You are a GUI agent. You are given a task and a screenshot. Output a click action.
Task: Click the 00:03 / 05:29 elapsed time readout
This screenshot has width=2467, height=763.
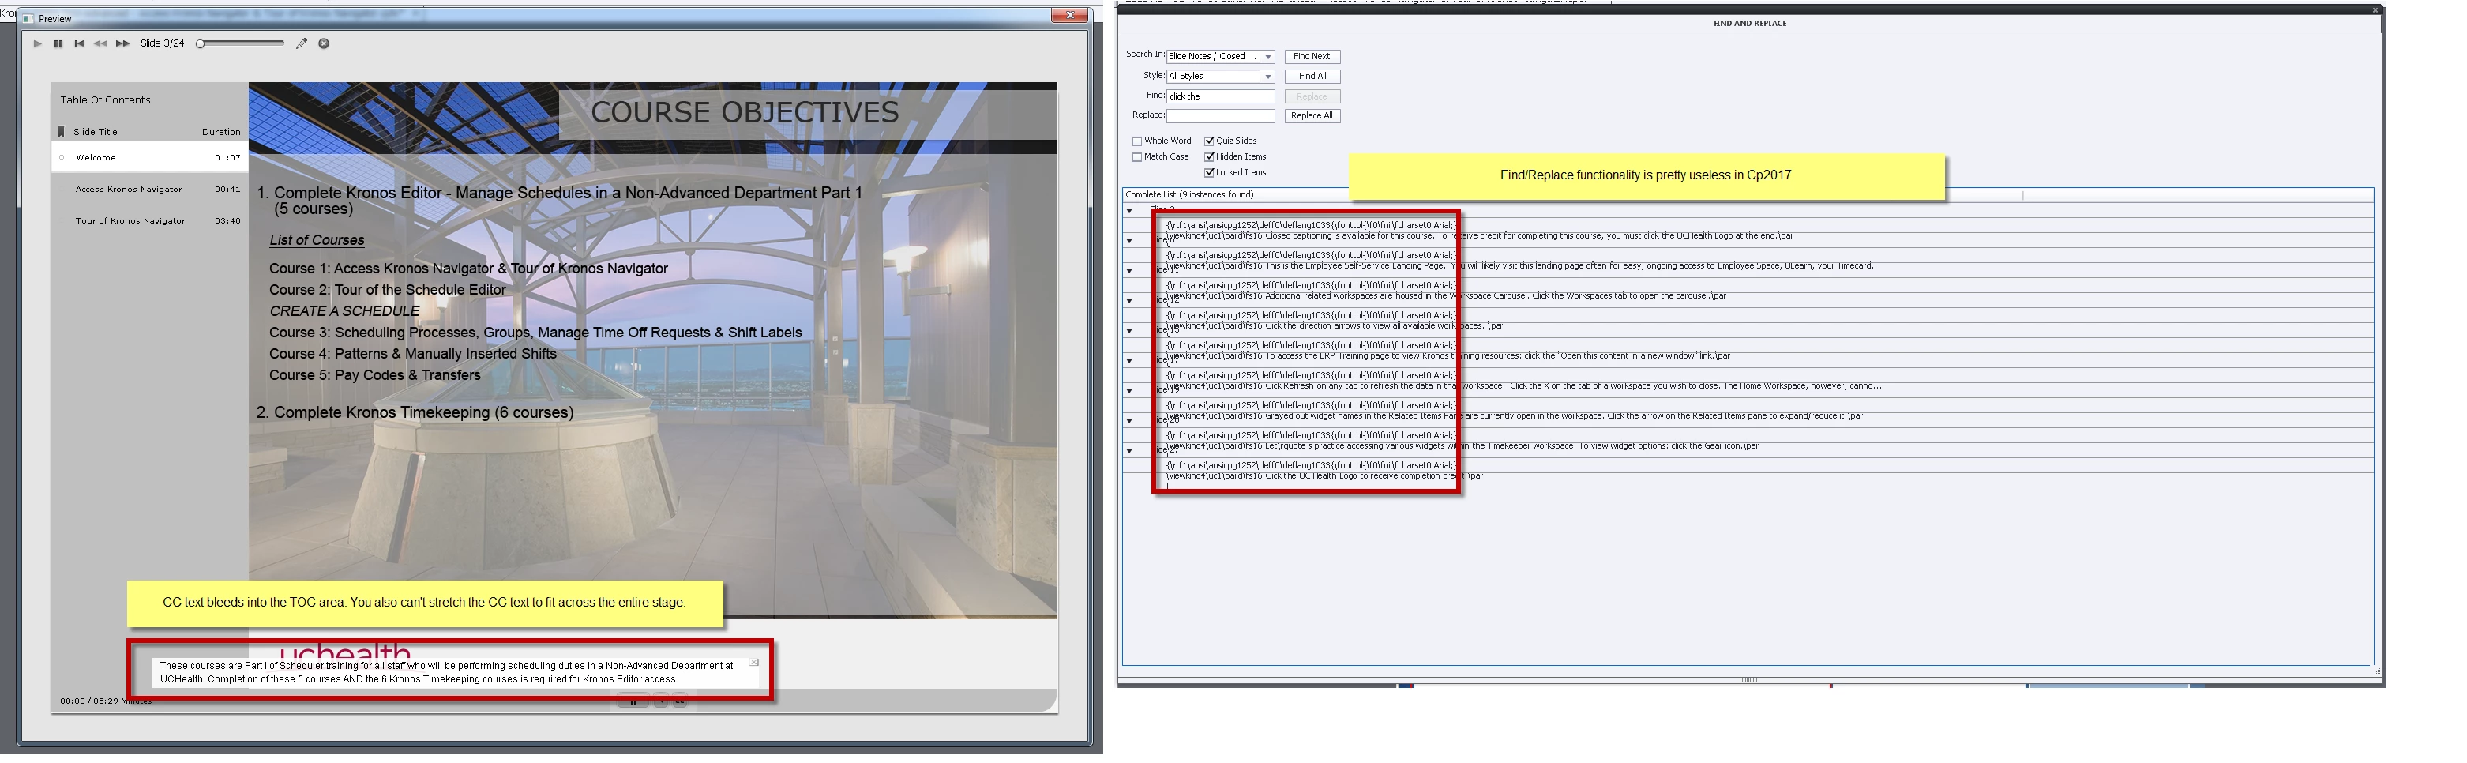pos(105,701)
